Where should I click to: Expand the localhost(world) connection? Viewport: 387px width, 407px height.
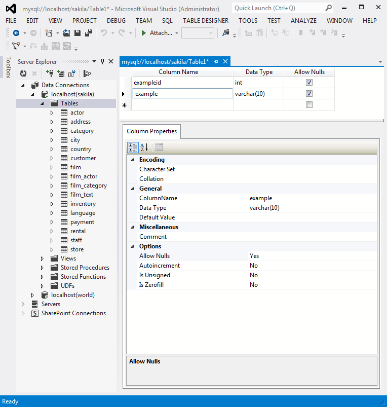33,295
